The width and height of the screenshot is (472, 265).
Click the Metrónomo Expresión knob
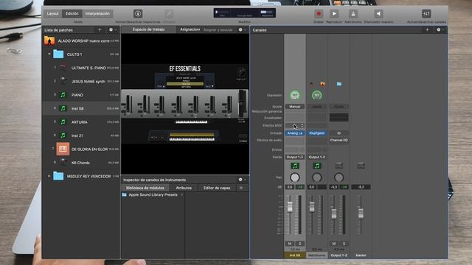coord(316,96)
